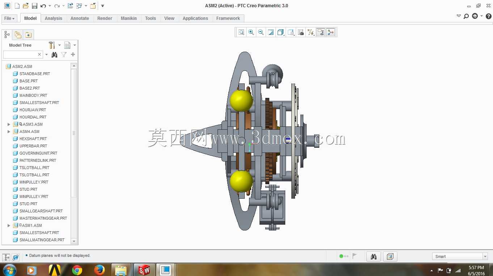Create a new file with New icon
Image resolution: width=493 pixels, height=276 pixels.
click(17, 6)
